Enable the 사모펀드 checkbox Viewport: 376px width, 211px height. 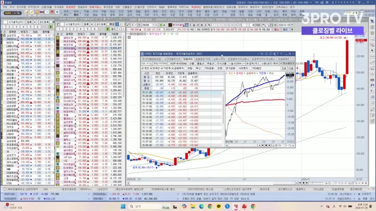point(237,69)
